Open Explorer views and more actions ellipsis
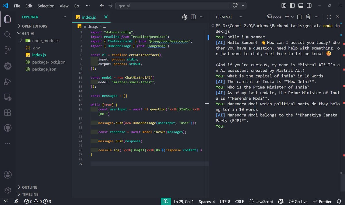The height and width of the screenshot is (205, 345). [x=64, y=17]
